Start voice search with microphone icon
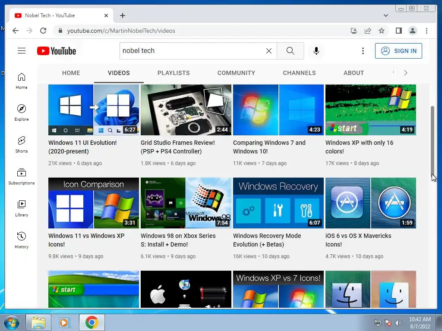 click(316, 51)
